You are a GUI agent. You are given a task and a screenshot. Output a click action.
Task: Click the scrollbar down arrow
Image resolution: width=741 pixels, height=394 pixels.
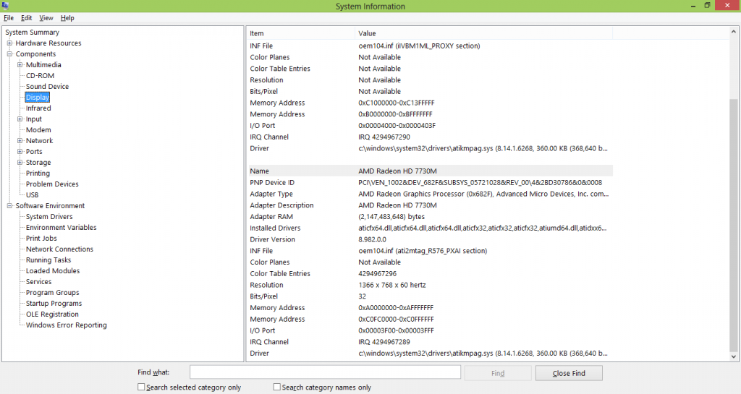click(734, 356)
